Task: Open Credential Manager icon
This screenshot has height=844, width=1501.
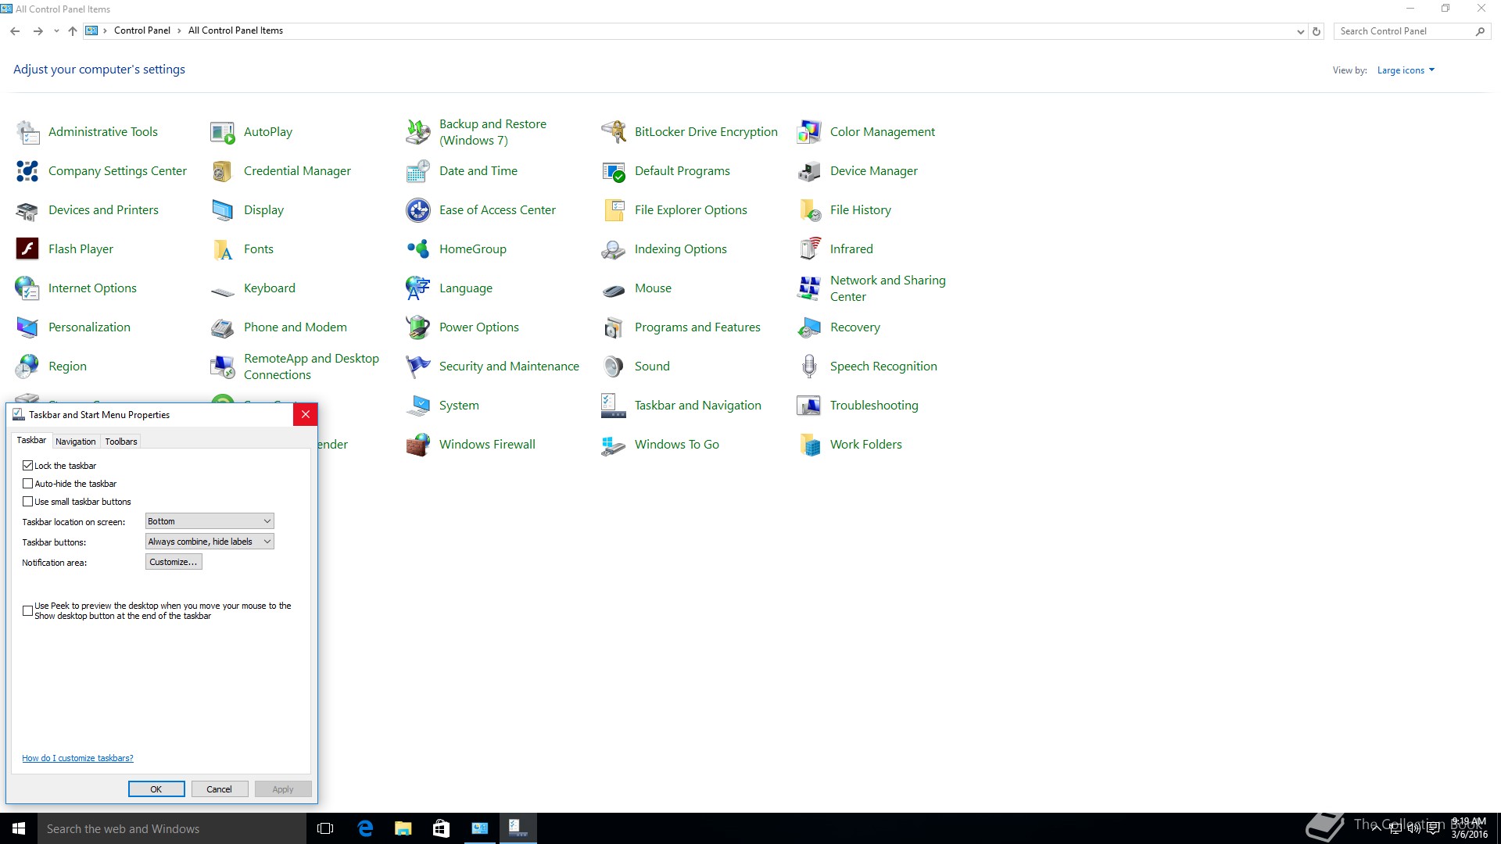Action: 223,171
